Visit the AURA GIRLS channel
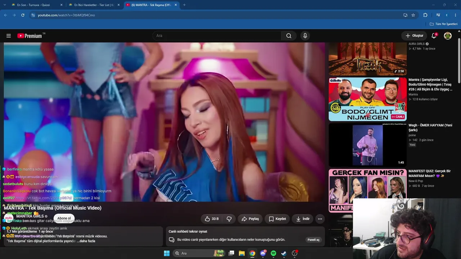461x259 pixels. coord(416,44)
